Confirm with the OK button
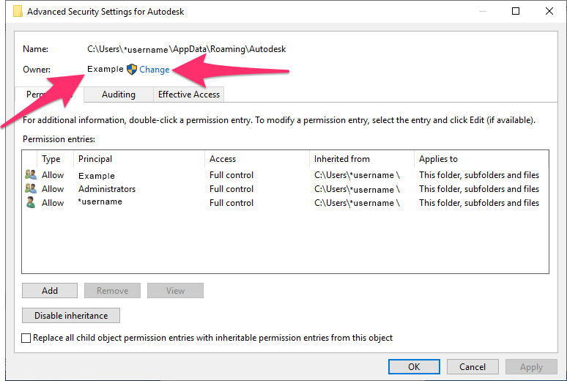This screenshot has width=567, height=381. (x=414, y=367)
